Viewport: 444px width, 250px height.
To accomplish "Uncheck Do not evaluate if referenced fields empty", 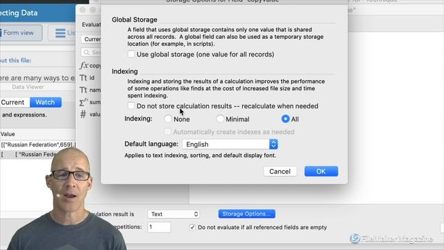I will click(x=192, y=227).
